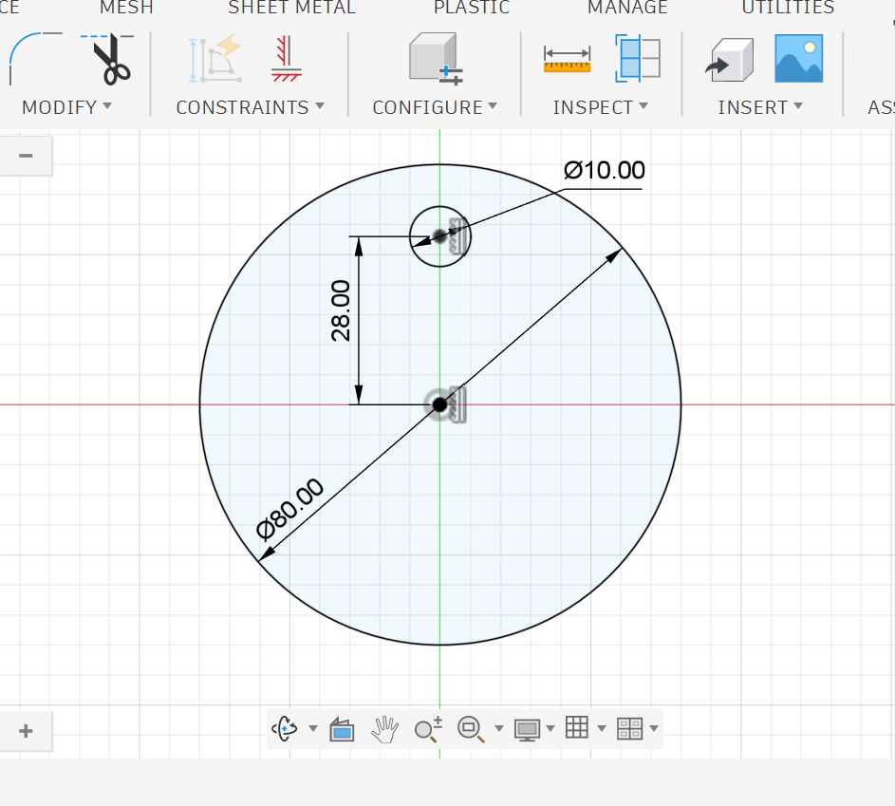895x806 pixels.
Task: Select the Zoom magnifier tool
Action: tap(428, 729)
